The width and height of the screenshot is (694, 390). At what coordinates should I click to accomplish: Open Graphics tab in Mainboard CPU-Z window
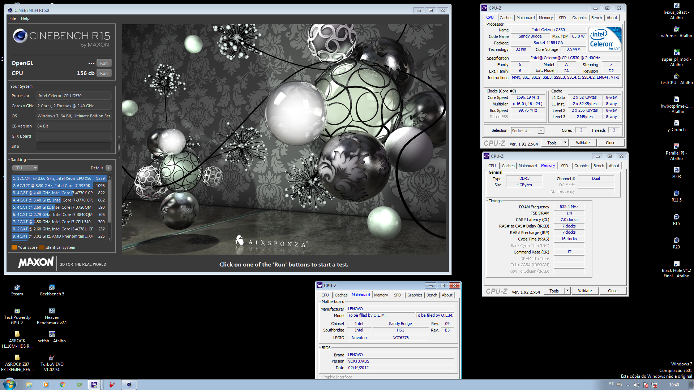pos(415,295)
